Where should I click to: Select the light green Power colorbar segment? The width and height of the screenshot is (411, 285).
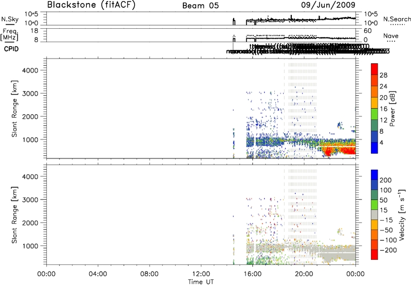click(x=375, y=114)
